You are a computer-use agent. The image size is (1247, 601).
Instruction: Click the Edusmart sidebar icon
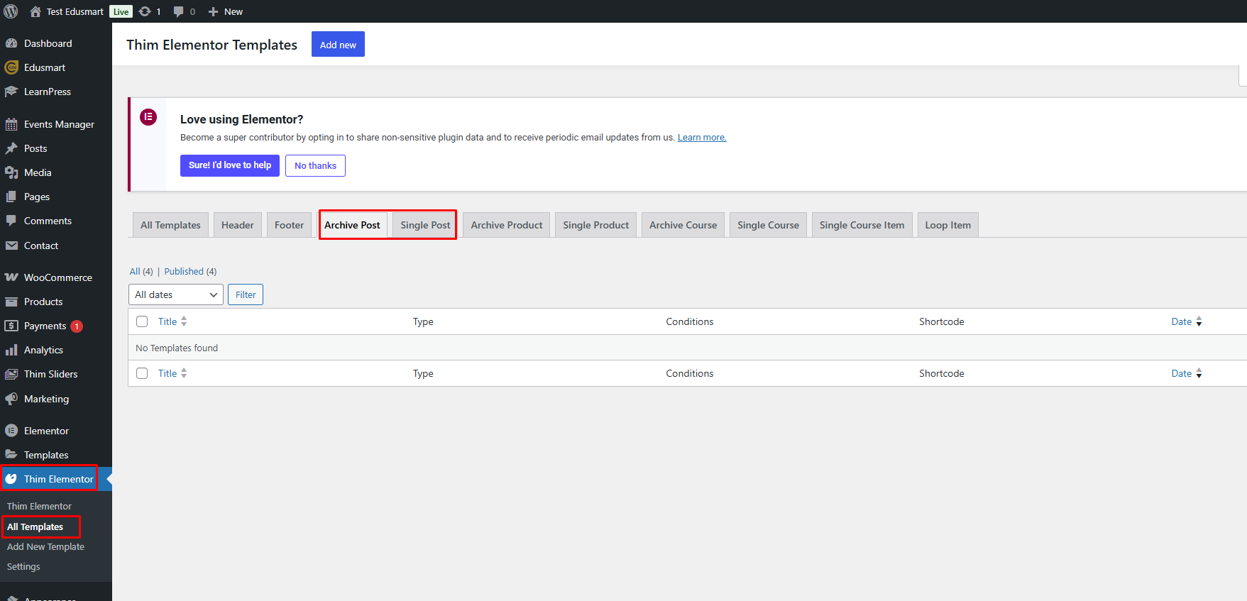pos(11,67)
